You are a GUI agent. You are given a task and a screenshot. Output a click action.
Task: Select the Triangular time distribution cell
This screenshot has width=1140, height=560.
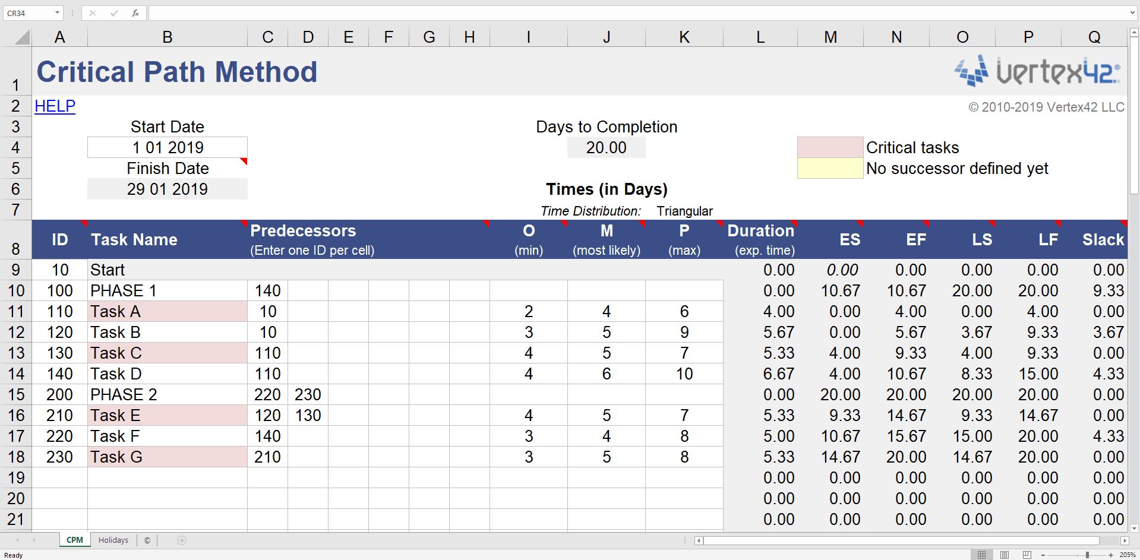pos(684,211)
